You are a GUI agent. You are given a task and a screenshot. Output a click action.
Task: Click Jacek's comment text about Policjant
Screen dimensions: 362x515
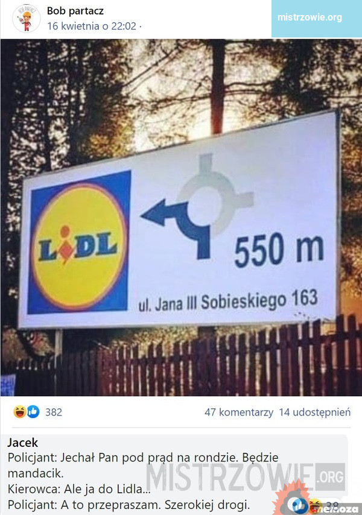(143, 481)
